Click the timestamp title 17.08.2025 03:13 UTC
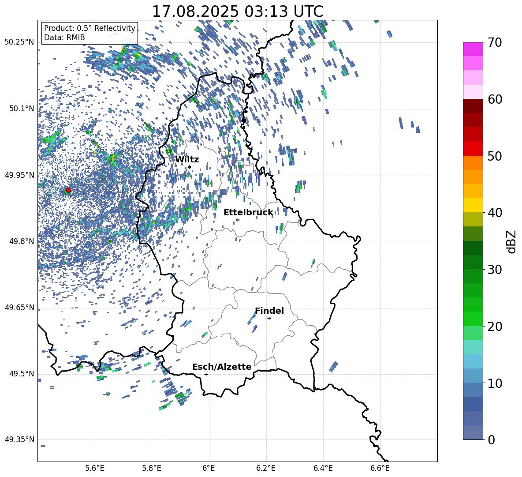The width and height of the screenshot is (522, 477). tap(238, 11)
